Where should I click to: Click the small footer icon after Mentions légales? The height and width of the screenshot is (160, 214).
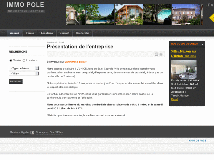tap(33, 132)
